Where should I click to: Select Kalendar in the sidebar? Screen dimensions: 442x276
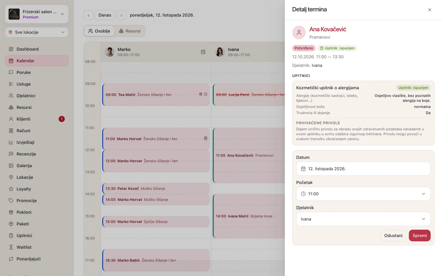[x=37, y=61]
